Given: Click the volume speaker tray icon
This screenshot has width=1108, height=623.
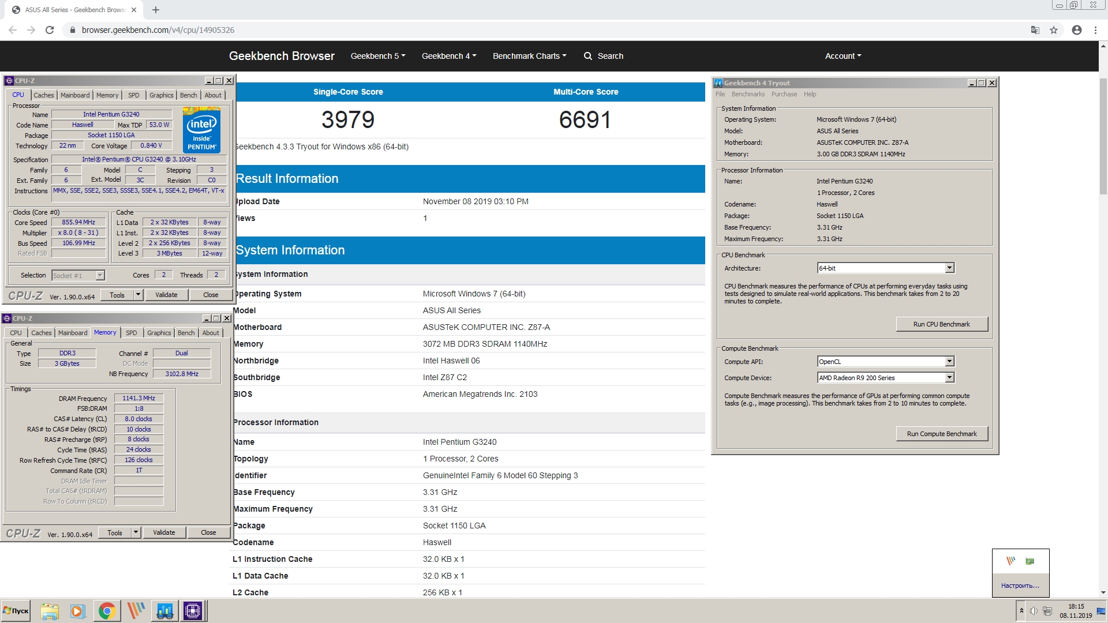Looking at the screenshot, I should 1034,611.
